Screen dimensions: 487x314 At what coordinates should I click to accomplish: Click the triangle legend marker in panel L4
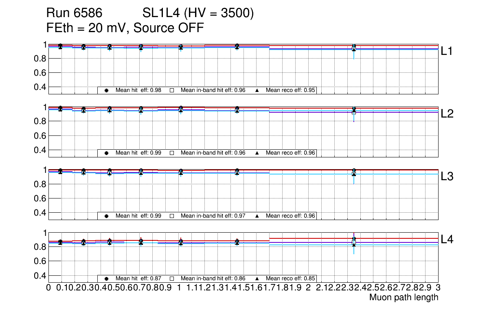257,279
